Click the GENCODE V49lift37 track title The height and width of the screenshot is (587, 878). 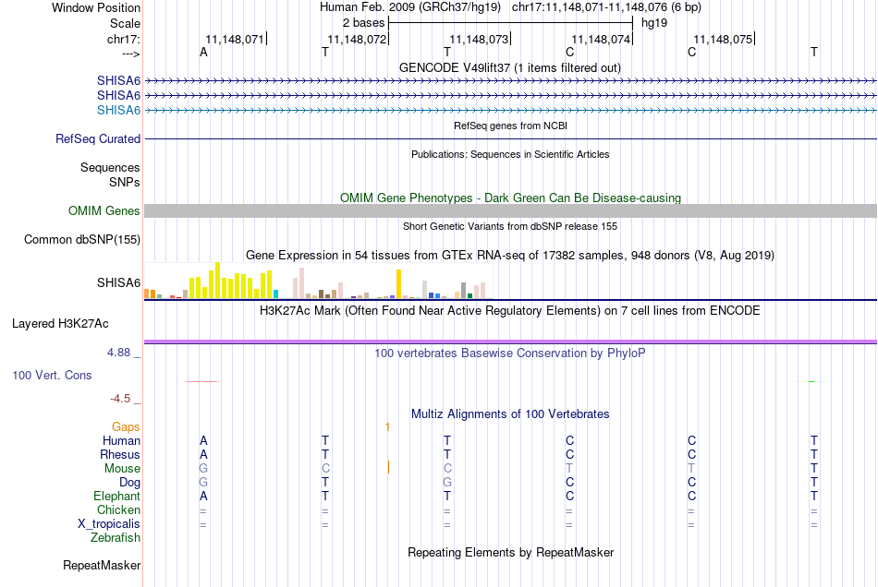pos(509,67)
